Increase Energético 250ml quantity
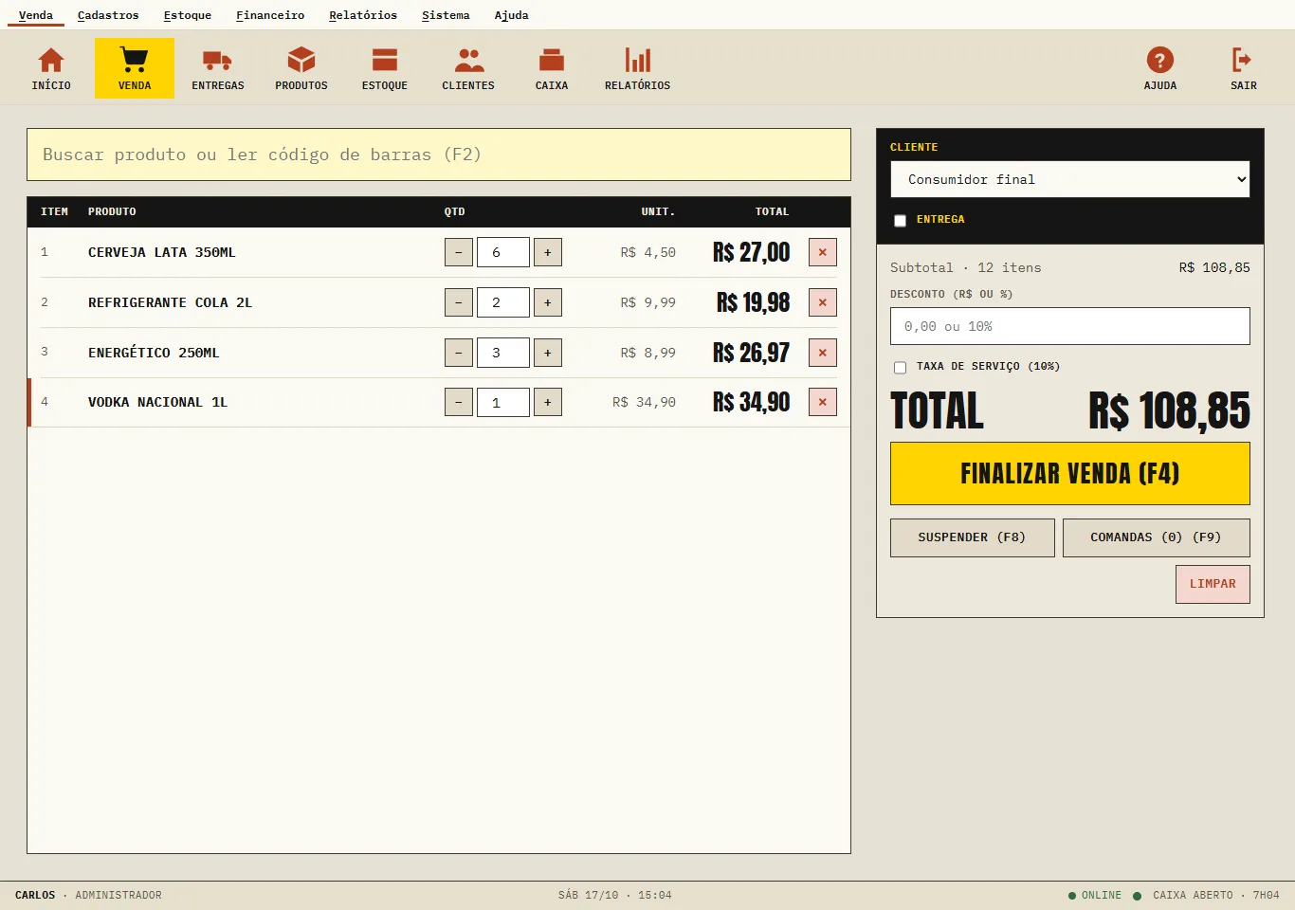Image resolution: width=1295 pixels, height=910 pixels. (x=548, y=353)
